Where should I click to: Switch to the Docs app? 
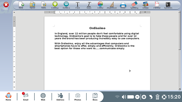tap(95, 97)
